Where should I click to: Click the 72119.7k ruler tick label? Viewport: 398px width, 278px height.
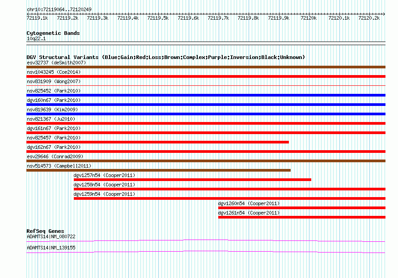click(x=218, y=18)
